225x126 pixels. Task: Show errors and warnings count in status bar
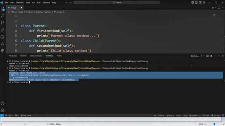tap(9, 115)
